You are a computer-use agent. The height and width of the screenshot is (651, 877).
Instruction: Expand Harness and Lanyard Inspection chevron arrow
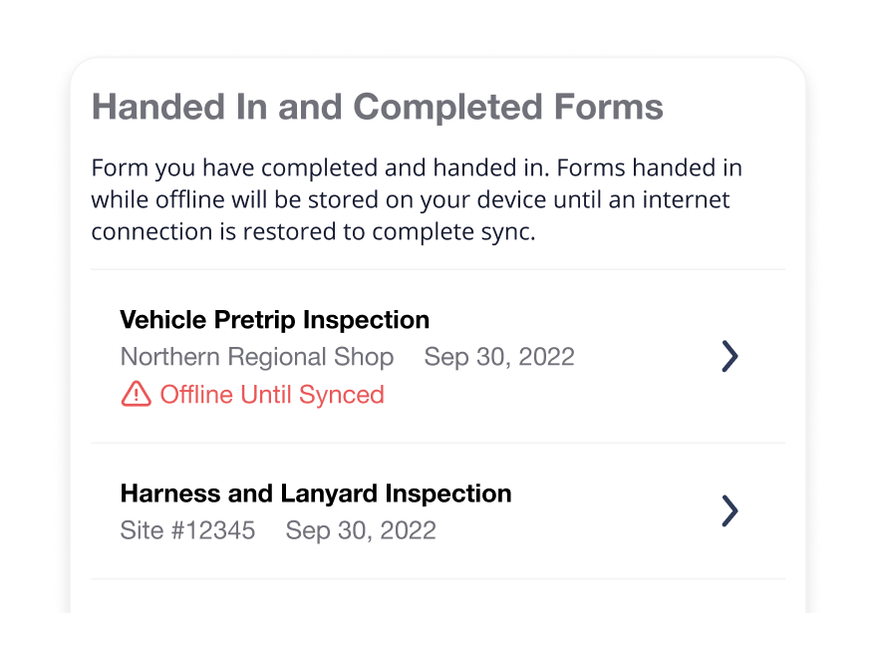pyautogui.click(x=730, y=511)
